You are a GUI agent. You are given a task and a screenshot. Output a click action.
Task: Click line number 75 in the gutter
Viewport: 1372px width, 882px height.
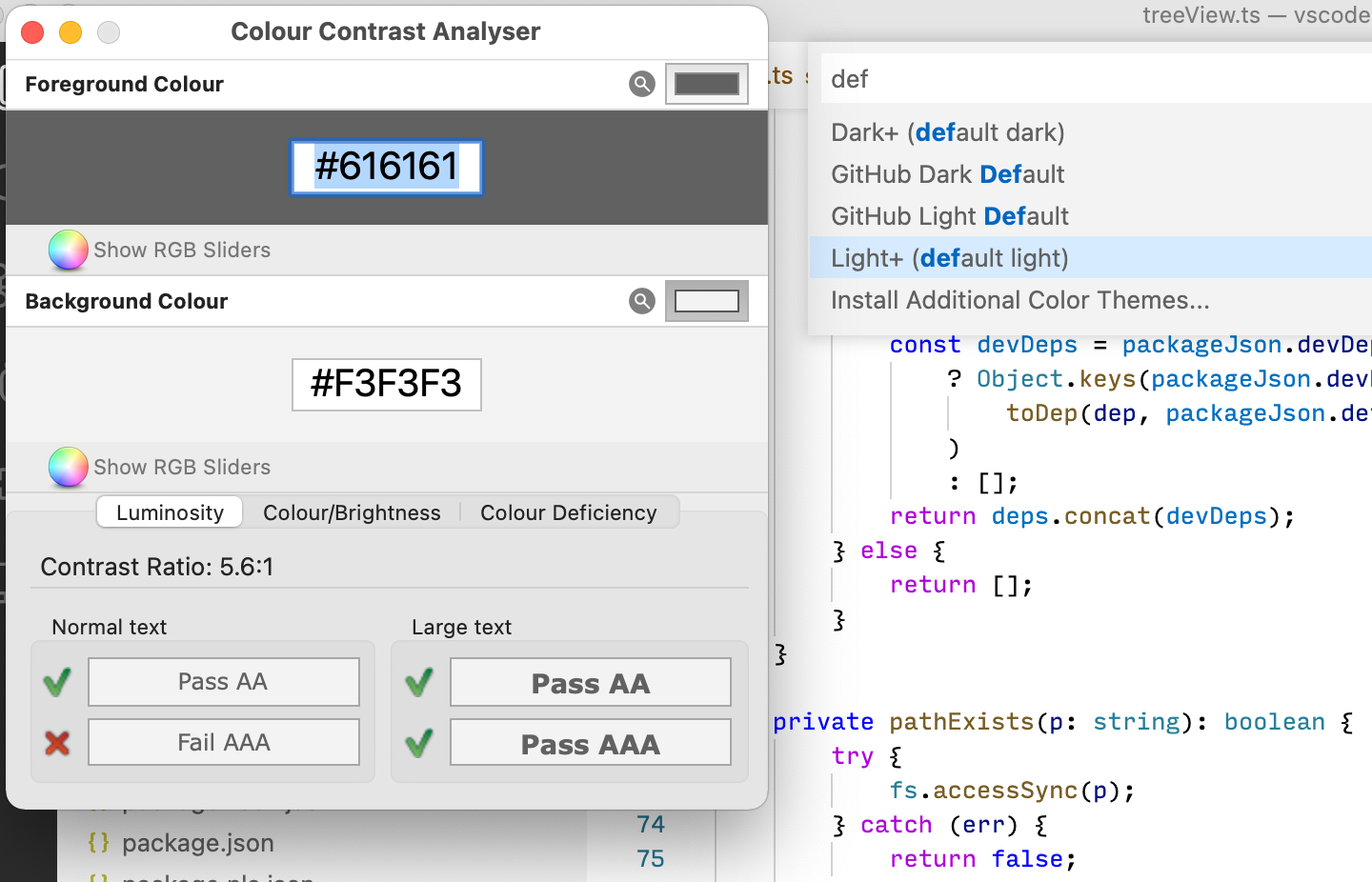click(651, 858)
